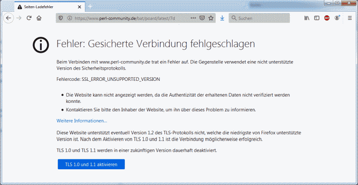Image resolution: width=358 pixels, height=185 pixels.
Task: Open the Home page icon
Action: coord(39,18)
